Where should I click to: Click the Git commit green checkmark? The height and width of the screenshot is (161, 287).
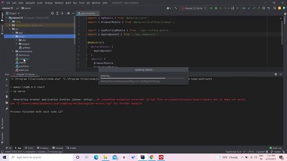point(254,8)
